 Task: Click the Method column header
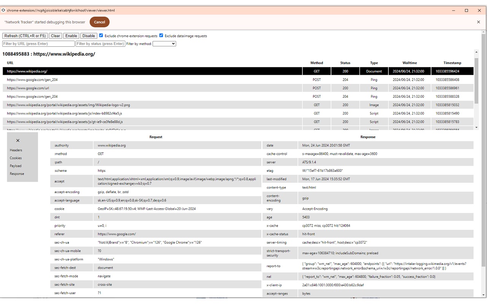pos(317,63)
